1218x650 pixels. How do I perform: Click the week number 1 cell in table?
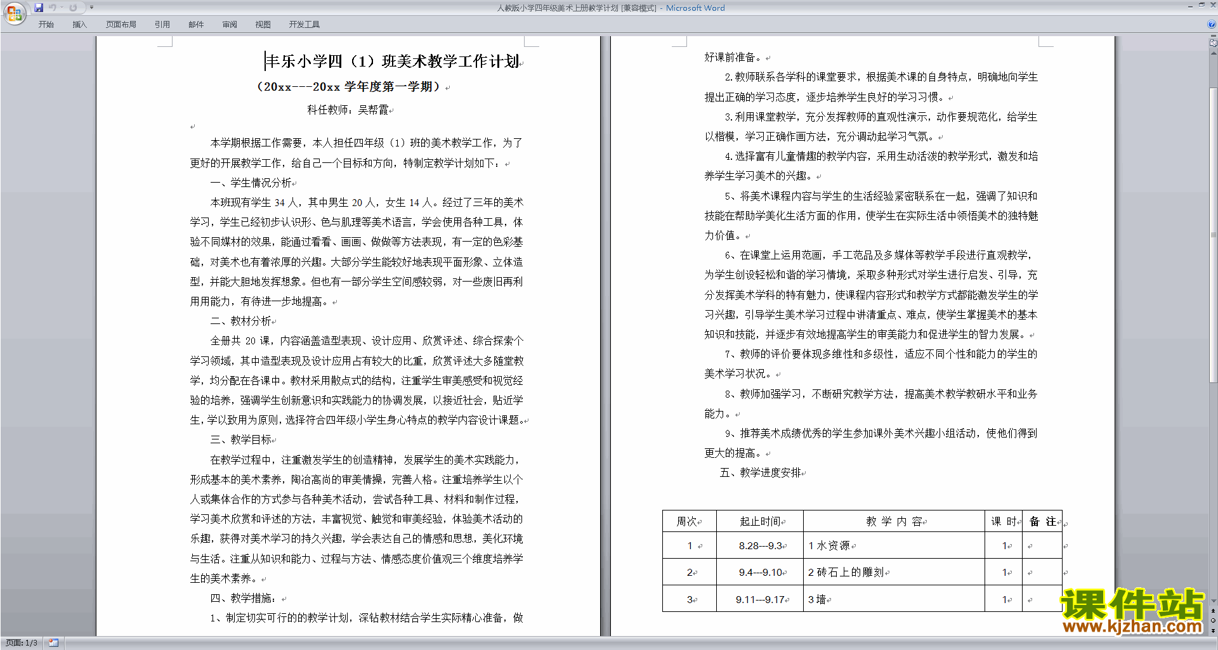690,545
